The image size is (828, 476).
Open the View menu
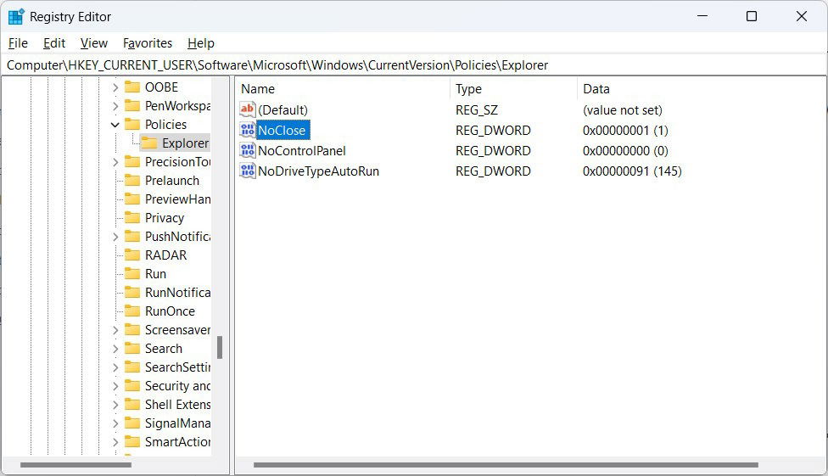[94, 43]
